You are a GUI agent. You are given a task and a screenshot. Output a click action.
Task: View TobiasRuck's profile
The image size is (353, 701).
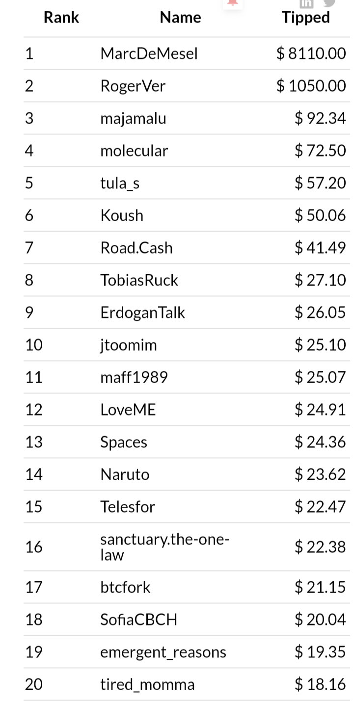click(x=139, y=280)
